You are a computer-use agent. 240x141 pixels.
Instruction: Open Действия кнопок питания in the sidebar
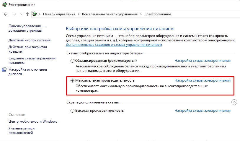(30, 40)
